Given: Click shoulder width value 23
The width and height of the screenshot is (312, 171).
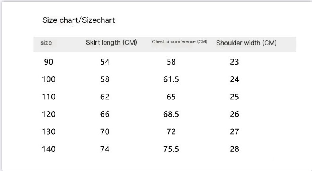Looking at the screenshot, I should tap(234, 62).
